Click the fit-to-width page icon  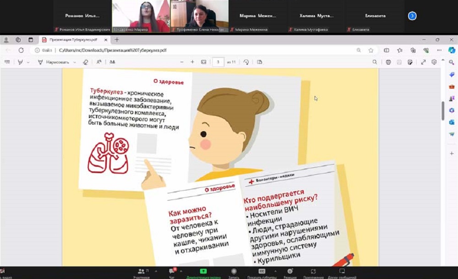click(203, 62)
